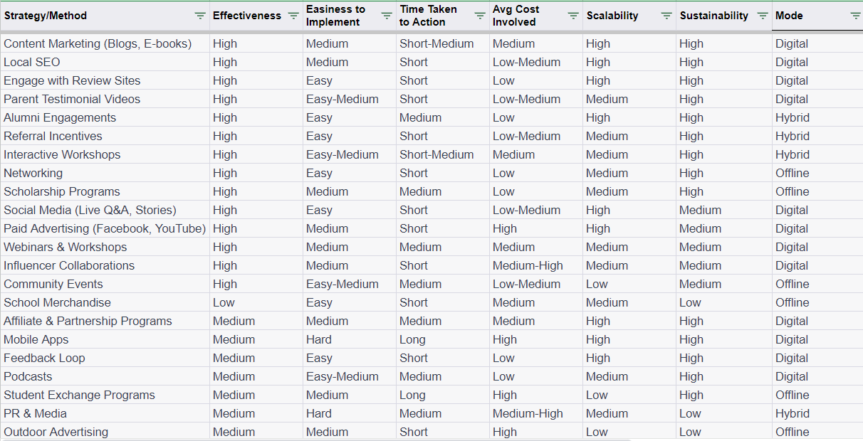Click the Time Taken to Action filter icon
863x441 pixels.
click(x=480, y=16)
